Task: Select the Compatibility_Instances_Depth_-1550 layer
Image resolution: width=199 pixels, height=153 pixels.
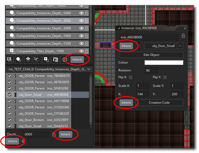Action: (47, 43)
